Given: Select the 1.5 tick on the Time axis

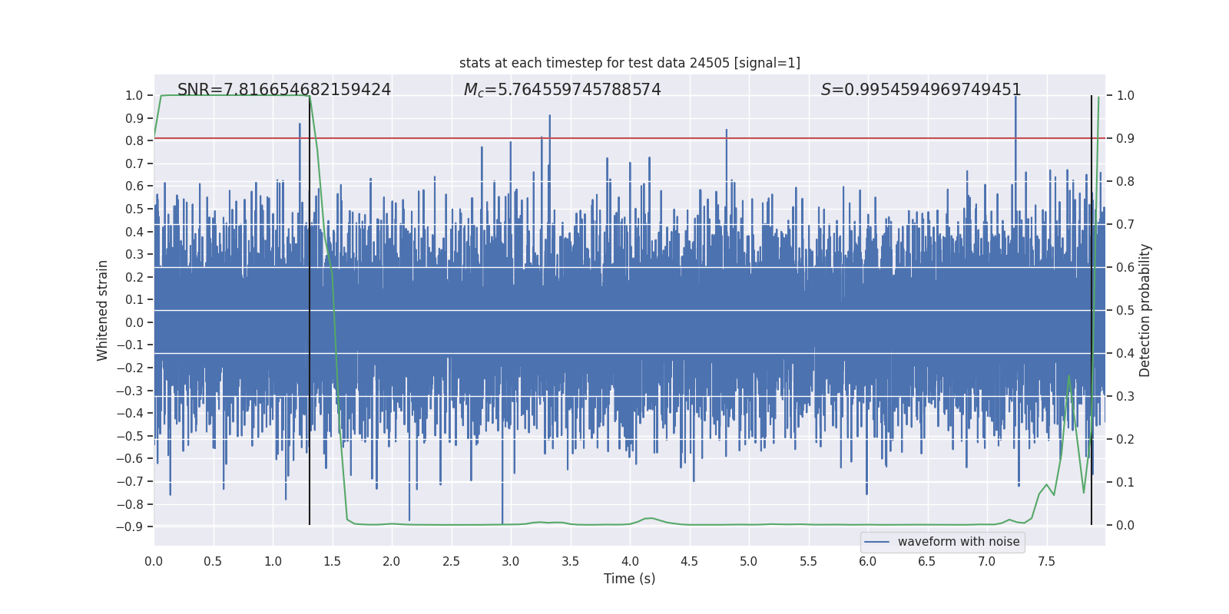Looking at the screenshot, I should [x=333, y=561].
